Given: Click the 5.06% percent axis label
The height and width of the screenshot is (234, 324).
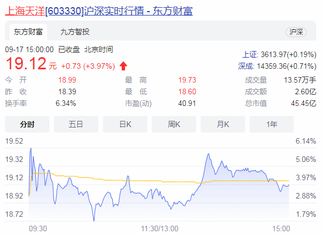Looking at the screenshot, I should (306, 159).
